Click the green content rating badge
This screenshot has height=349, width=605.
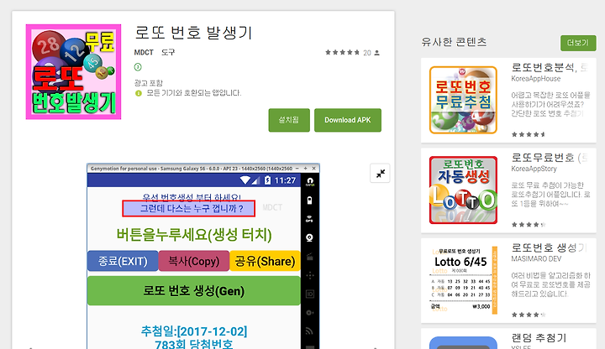[138, 67]
